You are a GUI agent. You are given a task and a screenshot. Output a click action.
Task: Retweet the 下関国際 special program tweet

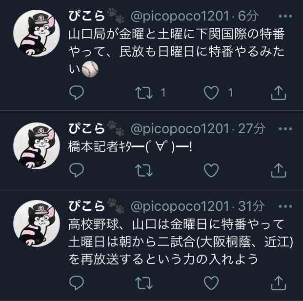[144, 93]
